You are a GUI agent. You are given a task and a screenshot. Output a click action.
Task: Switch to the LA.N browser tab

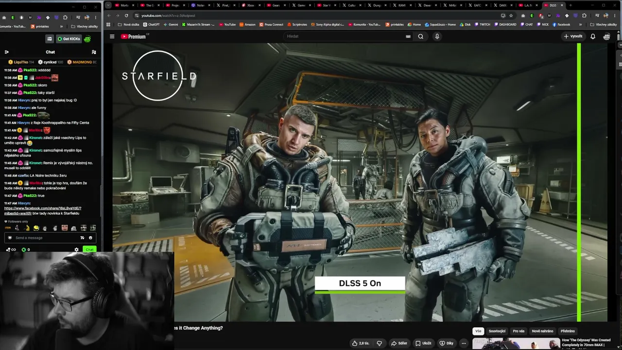[528, 5]
